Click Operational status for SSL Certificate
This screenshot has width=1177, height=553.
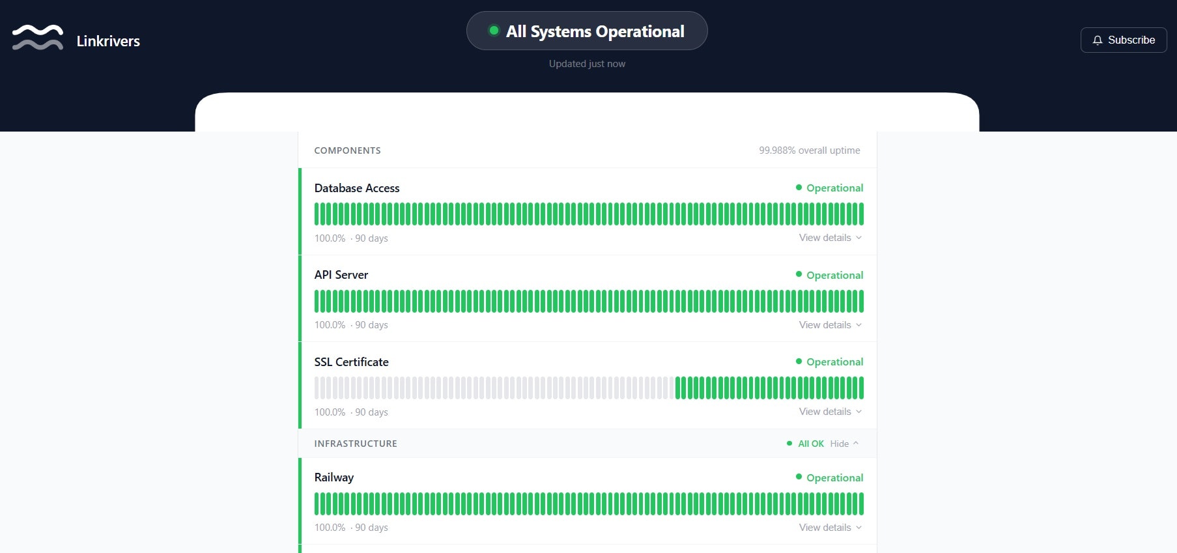(829, 362)
